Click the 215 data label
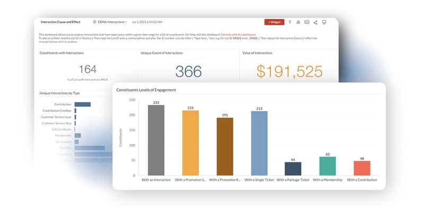The height and width of the screenshot is (209, 424). [190, 108]
